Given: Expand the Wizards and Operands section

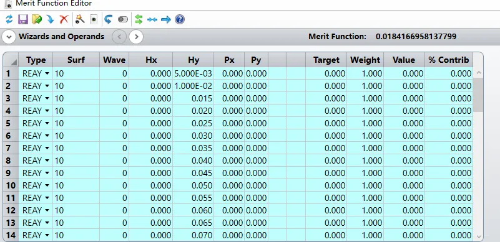Looking at the screenshot, I should pyautogui.click(x=9, y=37).
